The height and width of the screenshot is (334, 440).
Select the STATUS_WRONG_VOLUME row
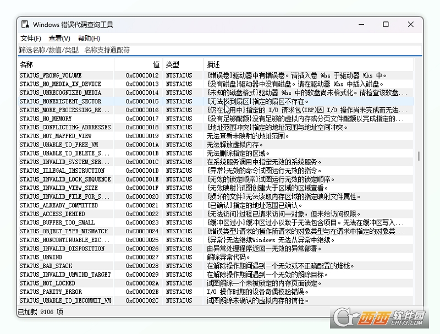pyautogui.click(x=216, y=75)
